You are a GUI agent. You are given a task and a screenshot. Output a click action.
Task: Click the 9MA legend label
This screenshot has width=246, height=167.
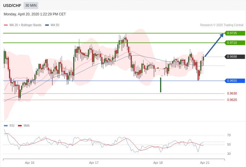27,126
